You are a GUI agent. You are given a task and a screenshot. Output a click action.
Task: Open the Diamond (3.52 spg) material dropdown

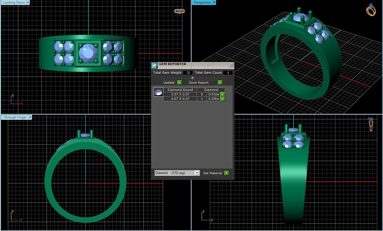coord(197,173)
